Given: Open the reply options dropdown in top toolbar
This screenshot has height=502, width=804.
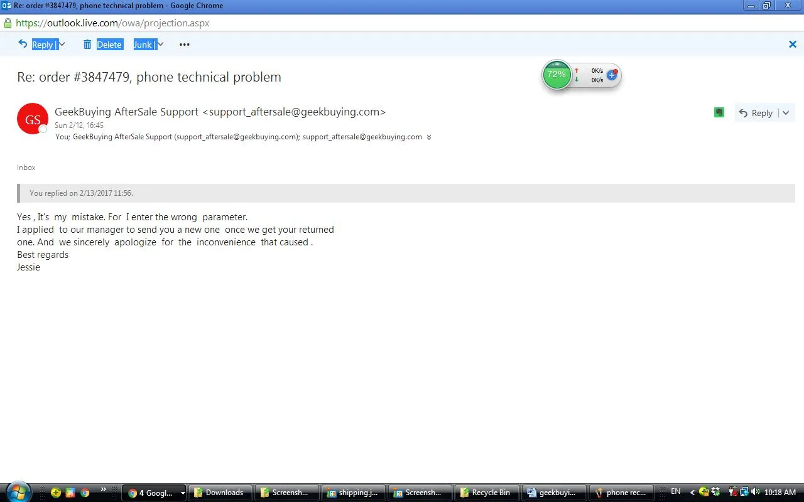Looking at the screenshot, I should [62, 44].
